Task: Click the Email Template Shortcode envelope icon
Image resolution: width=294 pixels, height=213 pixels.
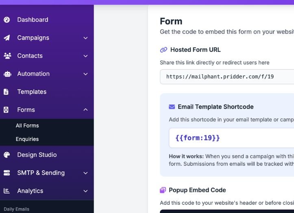Action: pyautogui.click(x=172, y=107)
